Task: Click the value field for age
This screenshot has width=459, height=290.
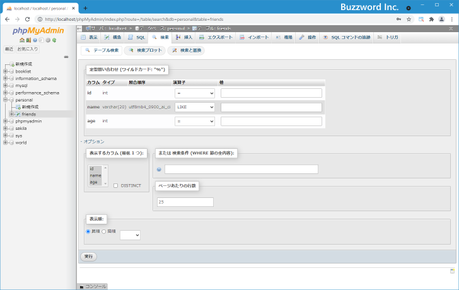Action: 271,121
